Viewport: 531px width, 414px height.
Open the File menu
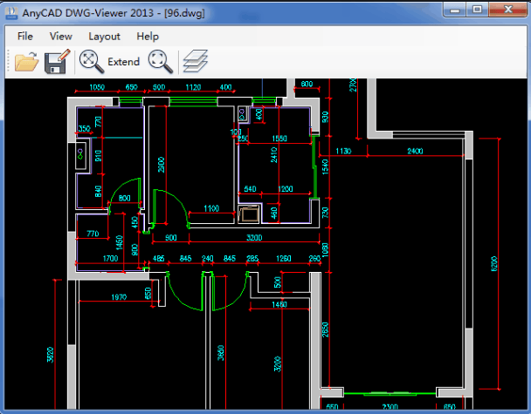point(24,36)
